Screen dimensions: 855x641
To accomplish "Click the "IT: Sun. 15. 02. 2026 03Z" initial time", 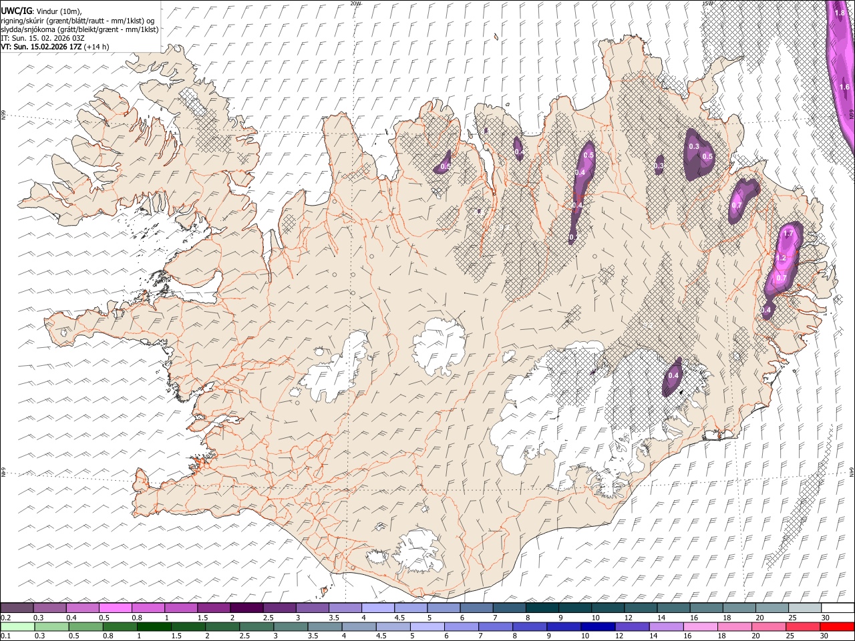I will [x=43, y=38].
